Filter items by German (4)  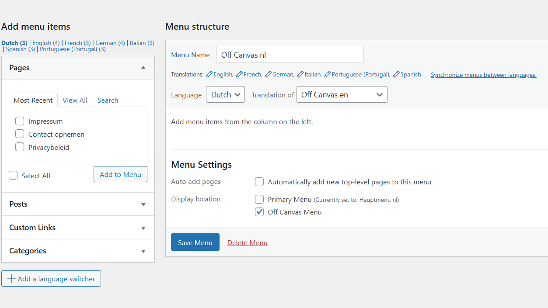pyautogui.click(x=110, y=43)
